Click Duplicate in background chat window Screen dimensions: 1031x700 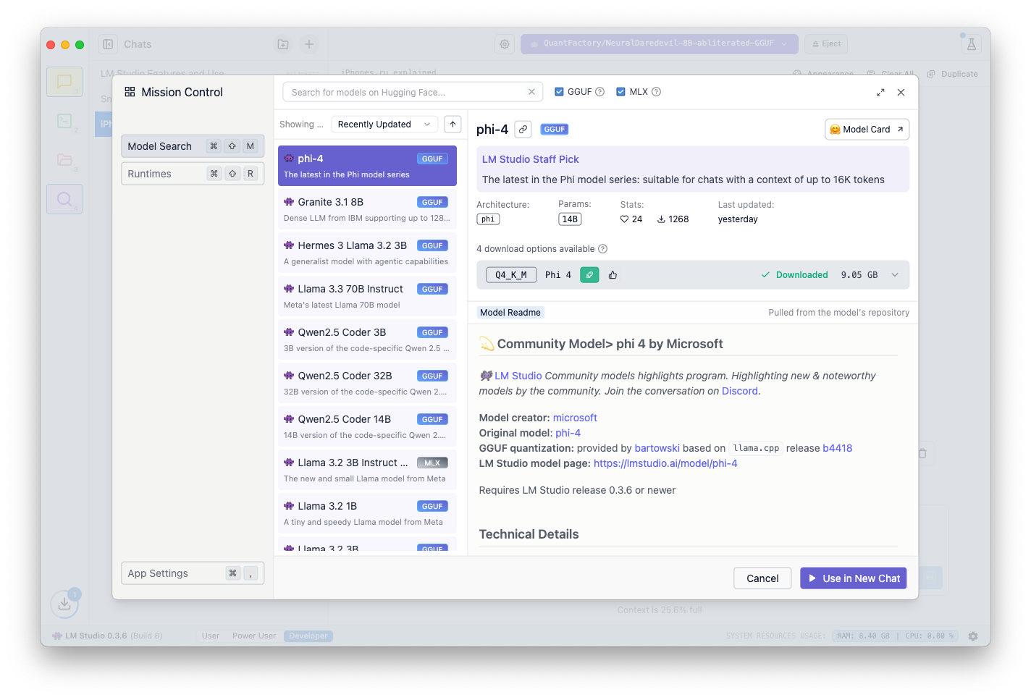[953, 74]
